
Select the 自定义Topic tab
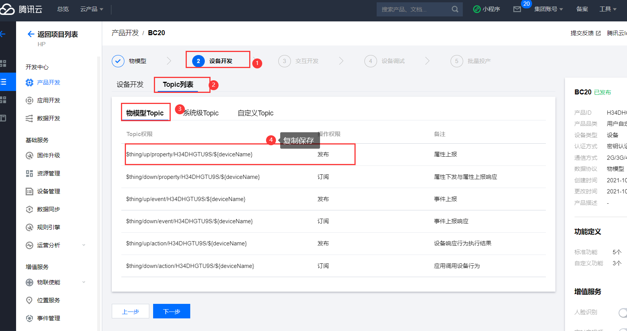coord(255,113)
